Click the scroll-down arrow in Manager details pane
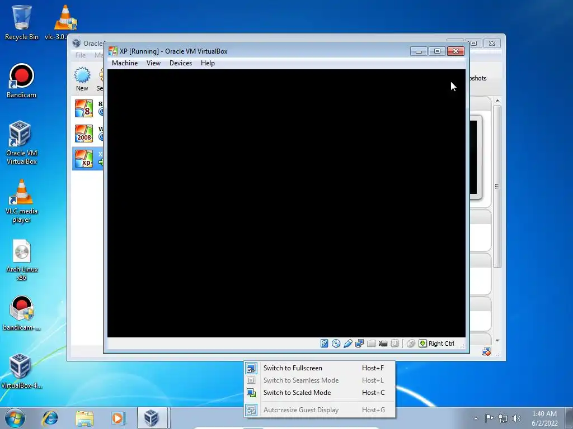573x429 pixels. 497,341
